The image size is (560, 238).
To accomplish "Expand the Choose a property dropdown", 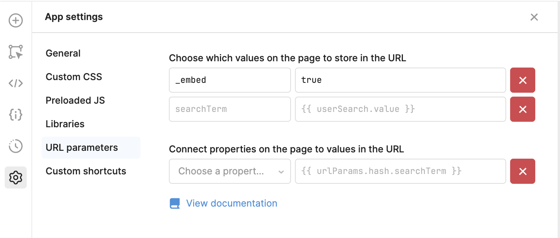I will [x=230, y=171].
